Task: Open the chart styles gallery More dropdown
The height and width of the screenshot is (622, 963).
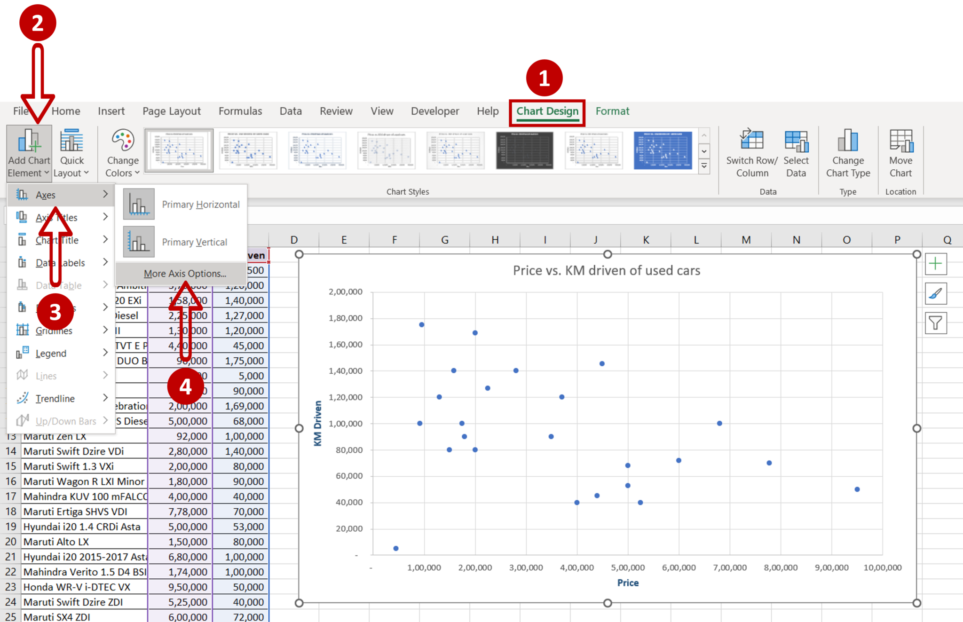Action: (704, 165)
